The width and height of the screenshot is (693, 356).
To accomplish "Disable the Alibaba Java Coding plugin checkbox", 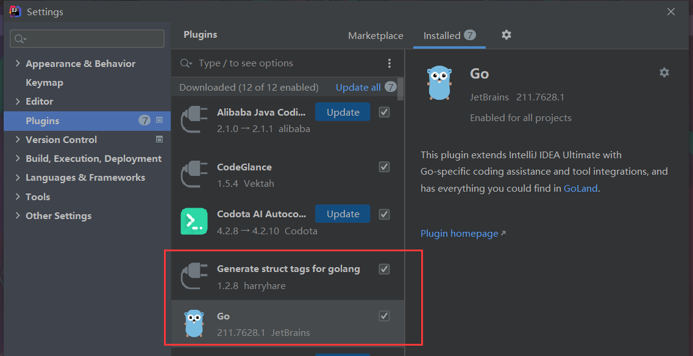I will (x=385, y=112).
